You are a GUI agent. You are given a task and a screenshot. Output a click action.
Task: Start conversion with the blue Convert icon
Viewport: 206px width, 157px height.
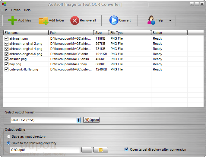pyautogui.click(x=114, y=20)
